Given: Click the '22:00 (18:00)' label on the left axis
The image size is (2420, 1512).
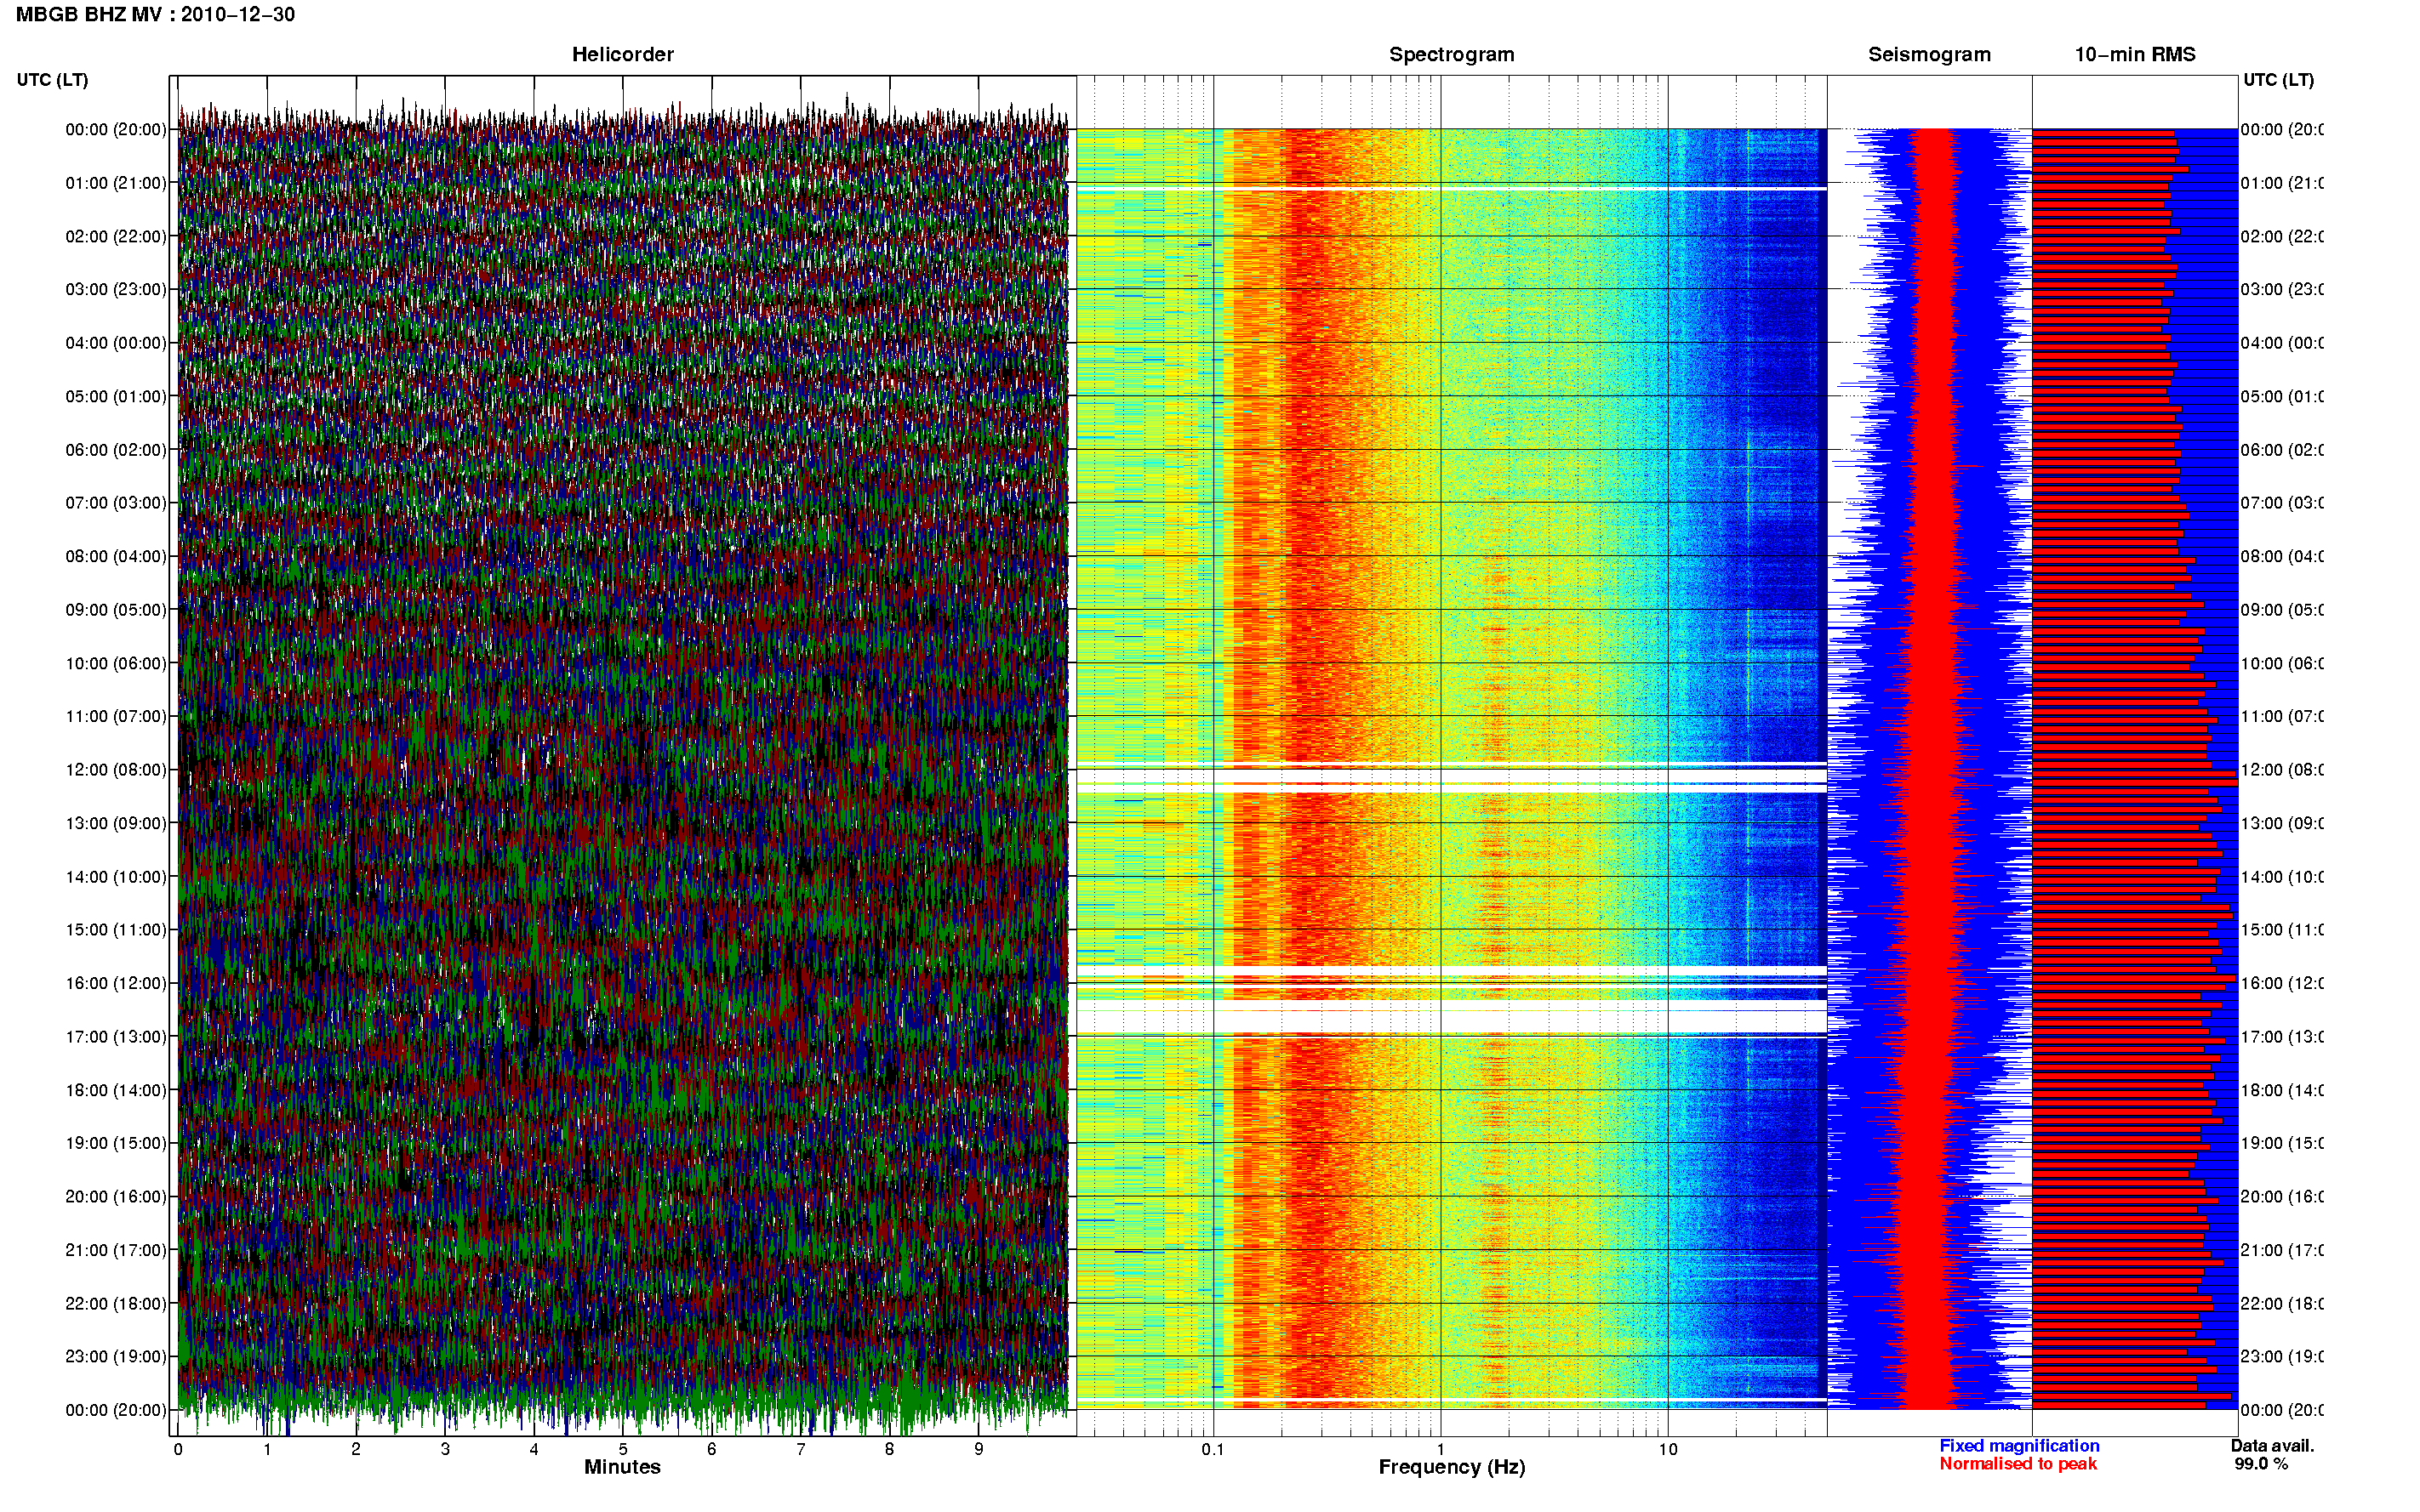Looking at the screenshot, I should (x=116, y=1304).
